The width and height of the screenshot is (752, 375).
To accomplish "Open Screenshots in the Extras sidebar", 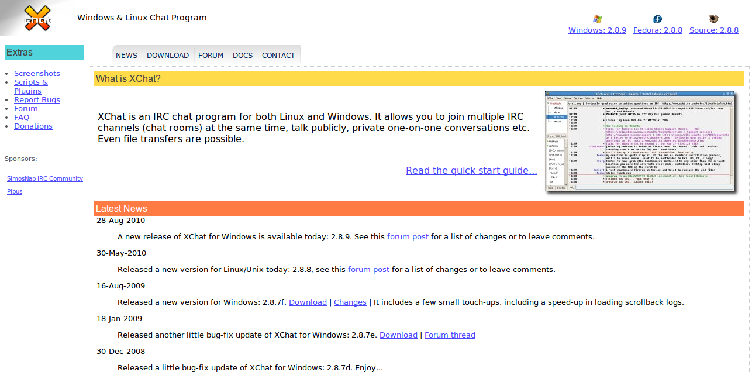I will pos(37,73).
